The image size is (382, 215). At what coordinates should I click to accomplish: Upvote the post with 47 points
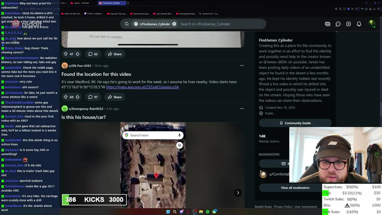(x=66, y=54)
